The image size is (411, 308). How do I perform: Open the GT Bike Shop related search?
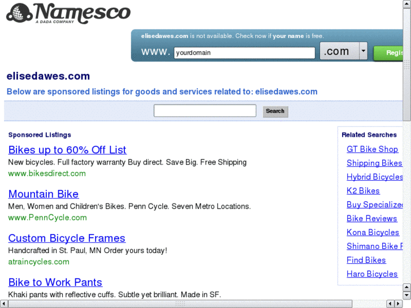pos(373,149)
